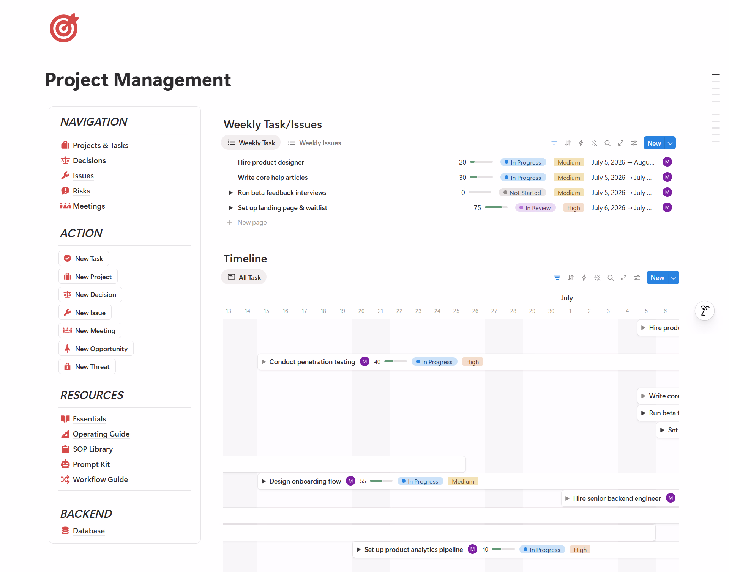Click the New Threat action button
729x572 pixels.
(x=87, y=366)
